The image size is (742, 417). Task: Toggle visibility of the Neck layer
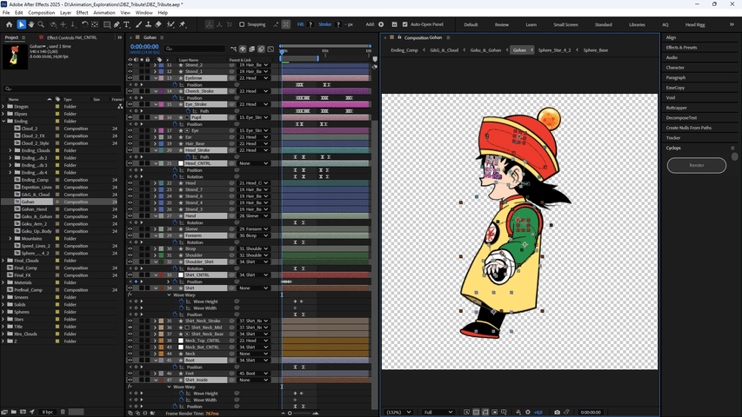click(x=130, y=354)
